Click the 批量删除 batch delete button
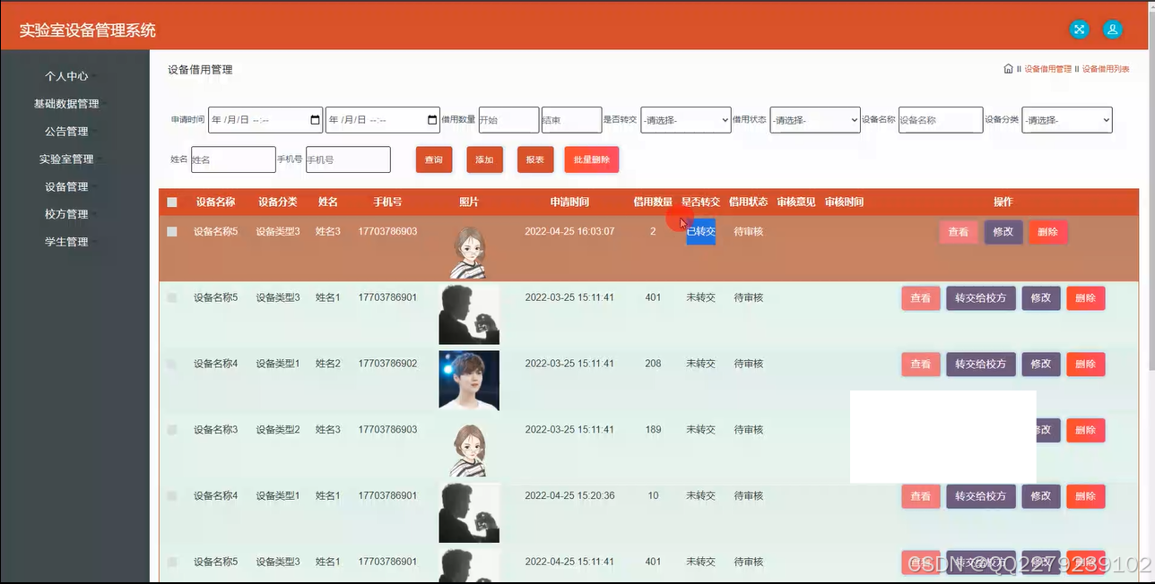This screenshot has height=584, width=1155. [590, 159]
